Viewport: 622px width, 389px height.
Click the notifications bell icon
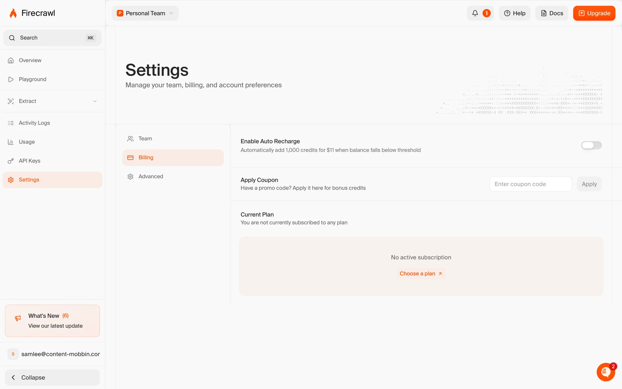[x=475, y=13]
